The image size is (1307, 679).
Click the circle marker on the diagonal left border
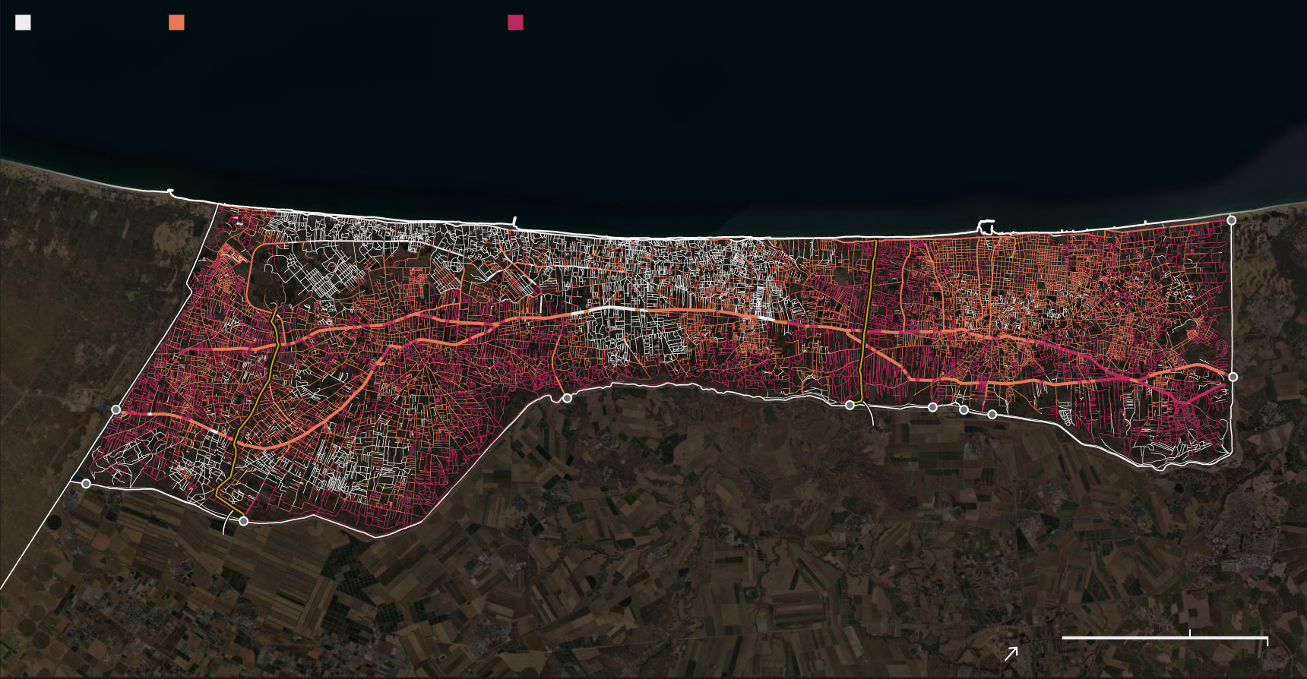click(x=116, y=409)
